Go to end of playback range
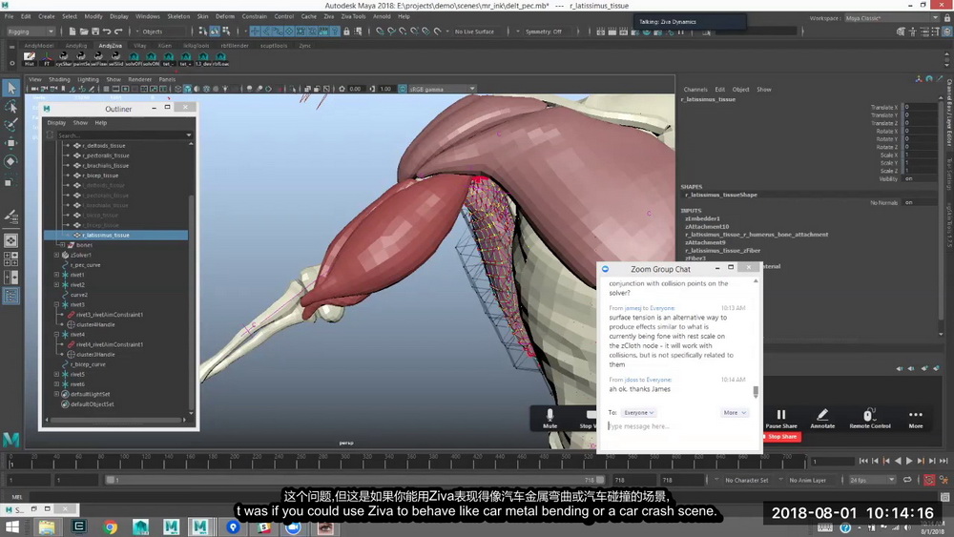The height and width of the screenshot is (537, 954). coord(944,461)
